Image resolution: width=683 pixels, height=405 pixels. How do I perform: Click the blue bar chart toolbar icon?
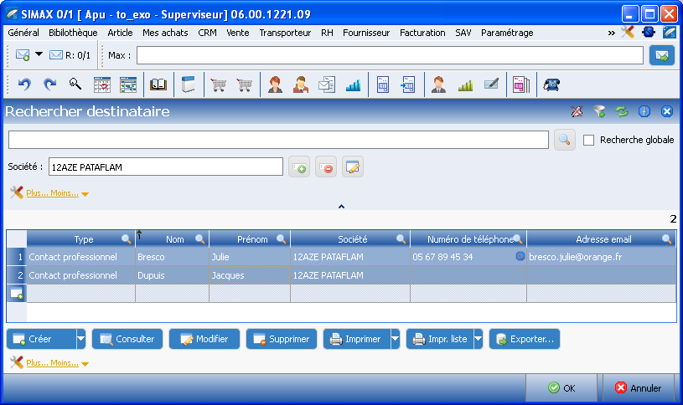[353, 84]
